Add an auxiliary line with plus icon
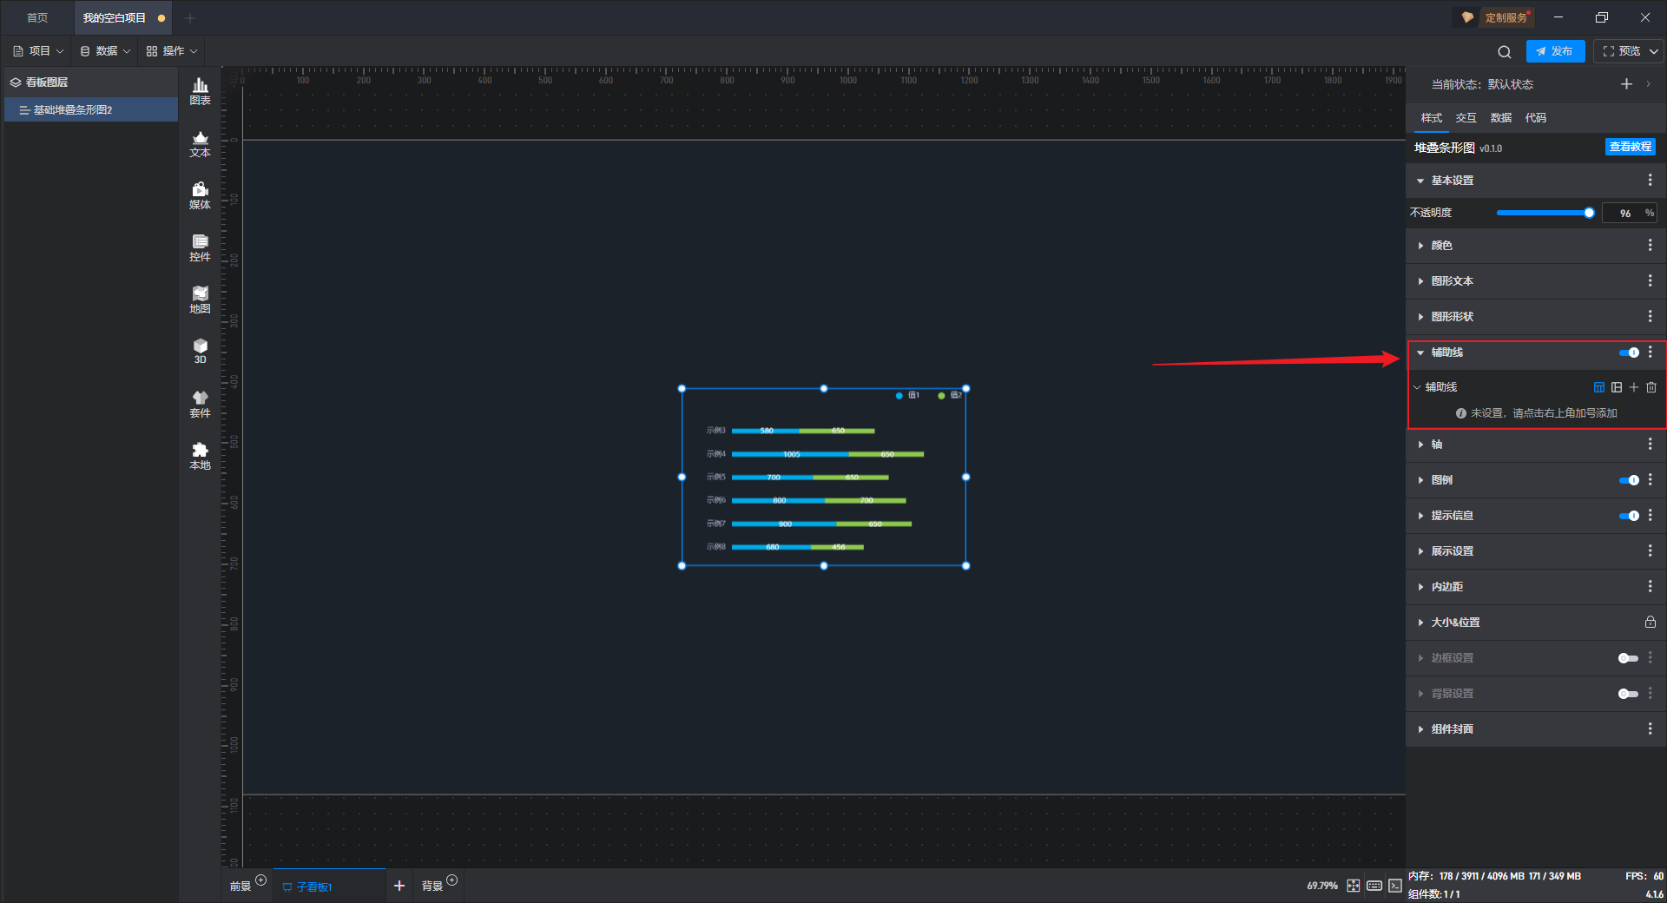This screenshot has width=1667, height=903. coord(1634,387)
